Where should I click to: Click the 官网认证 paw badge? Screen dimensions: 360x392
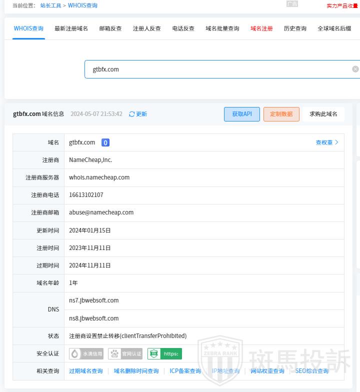click(125, 354)
